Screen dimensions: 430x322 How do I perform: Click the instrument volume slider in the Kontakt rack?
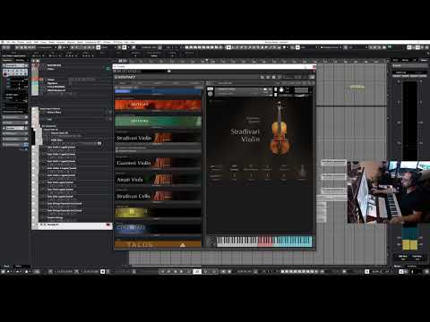pyautogui.click(x=301, y=96)
